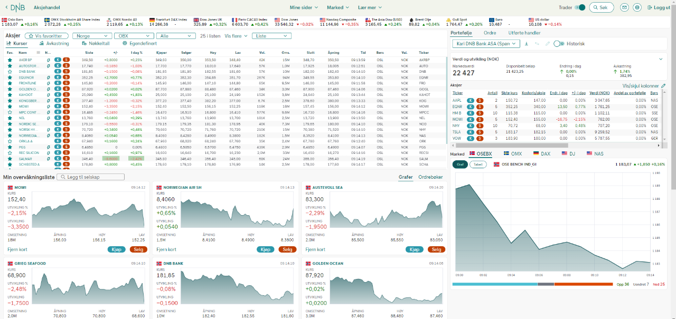Switch to the Nøkkeltall tab
This screenshot has width=676, height=319.
pos(96,43)
